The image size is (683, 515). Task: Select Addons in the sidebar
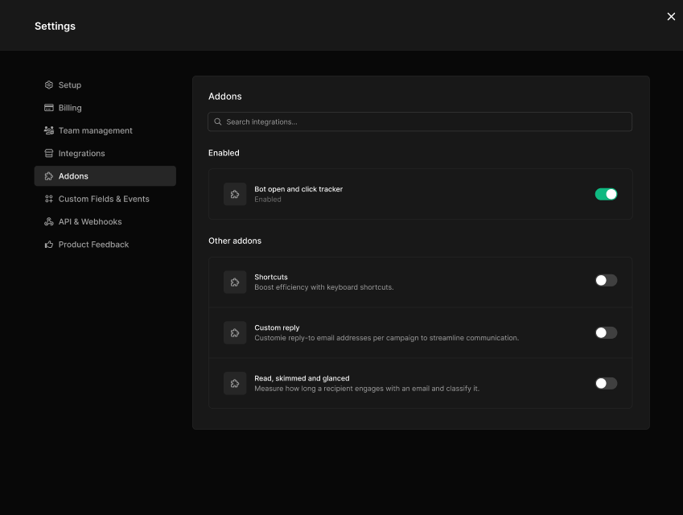74,175
